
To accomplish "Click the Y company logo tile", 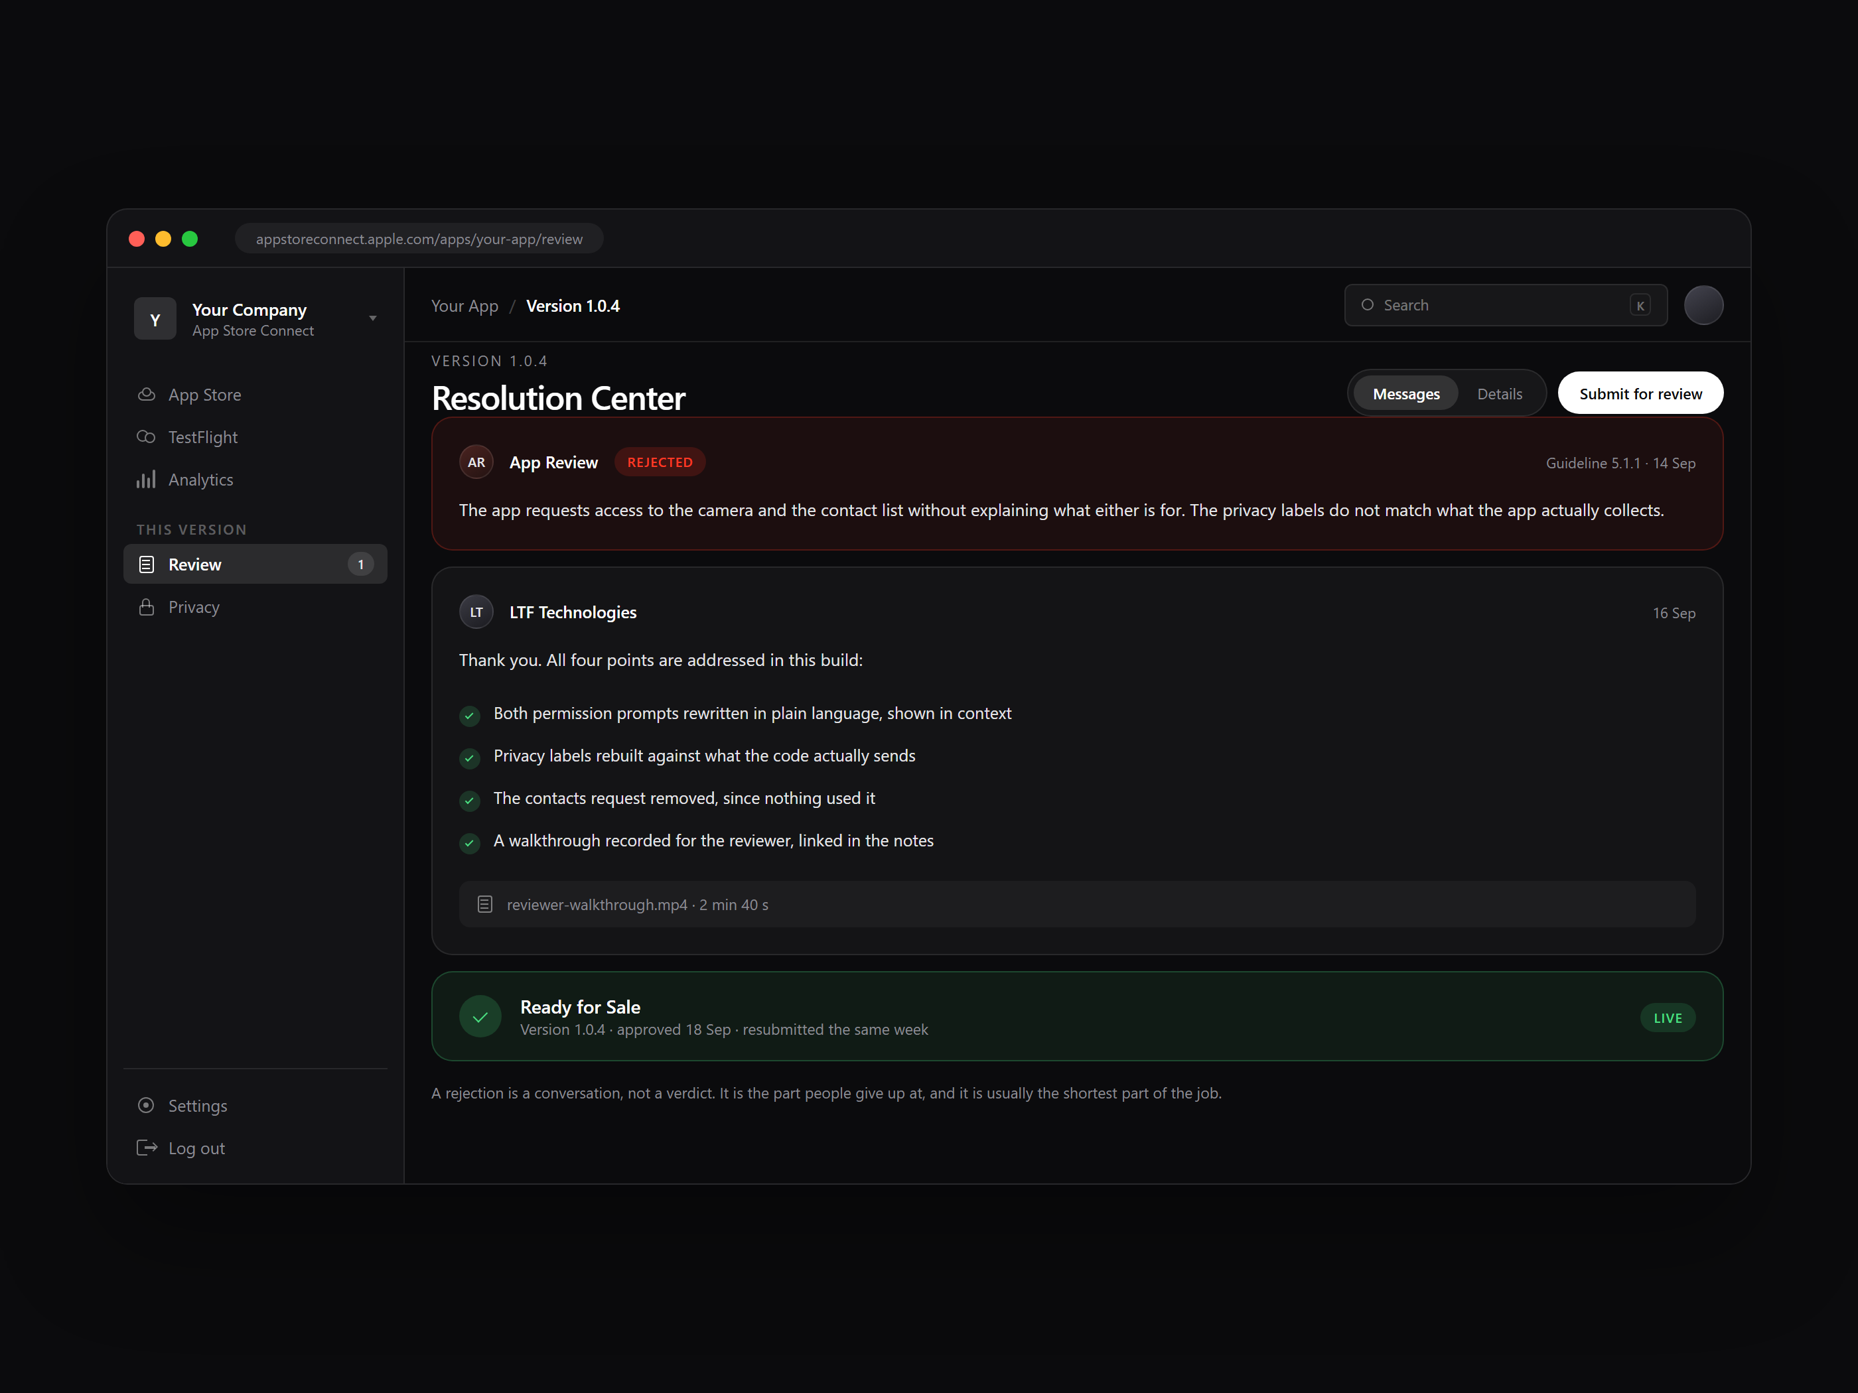I will (x=155, y=319).
